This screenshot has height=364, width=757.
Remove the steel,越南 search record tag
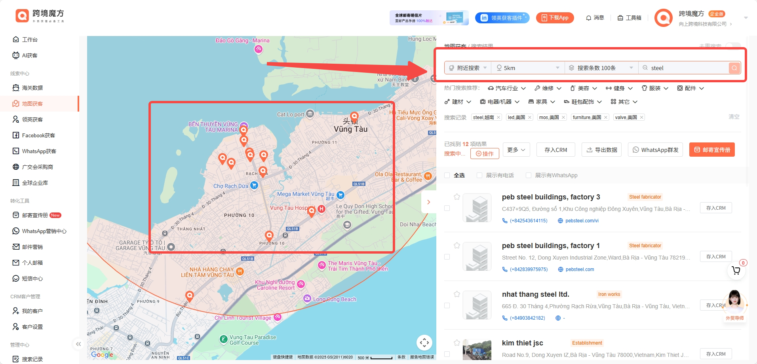click(x=498, y=117)
